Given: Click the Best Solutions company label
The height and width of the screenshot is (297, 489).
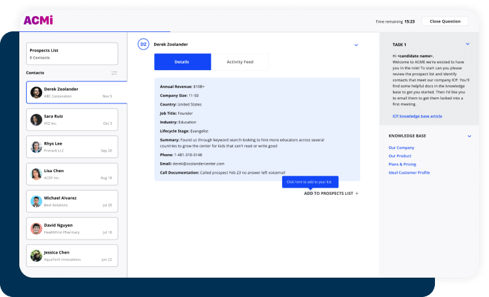Looking at the screenshot, I should (55, 205).
